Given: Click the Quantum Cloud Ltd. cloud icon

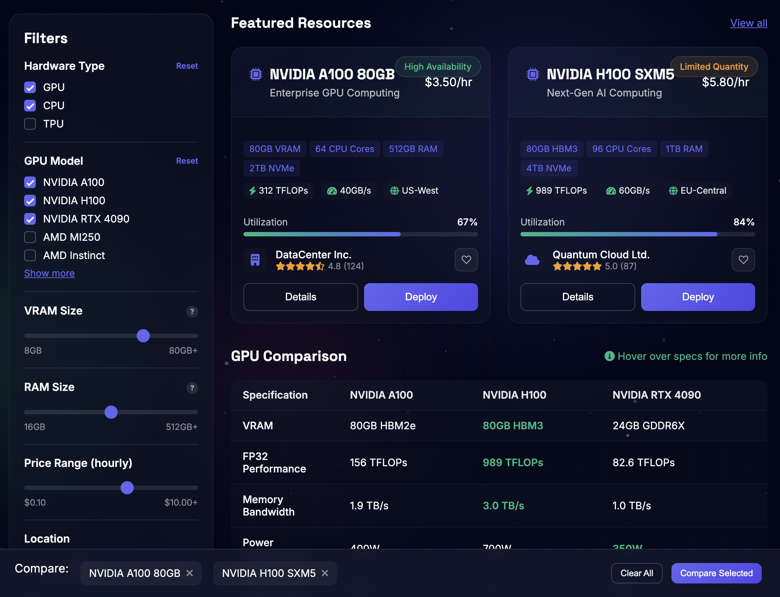Looking at the screenshot, I should (532, 260).
